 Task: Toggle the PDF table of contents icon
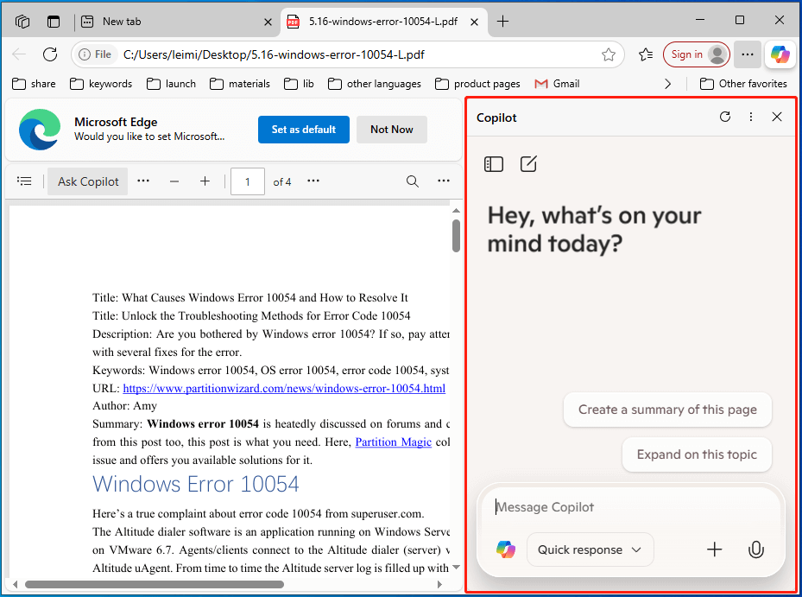[24, 181]
